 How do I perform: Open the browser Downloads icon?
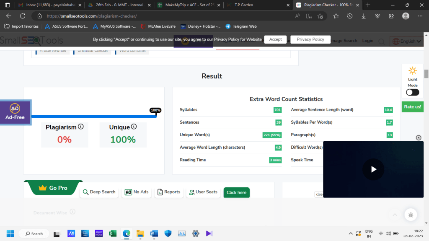[x=363, y=16]
